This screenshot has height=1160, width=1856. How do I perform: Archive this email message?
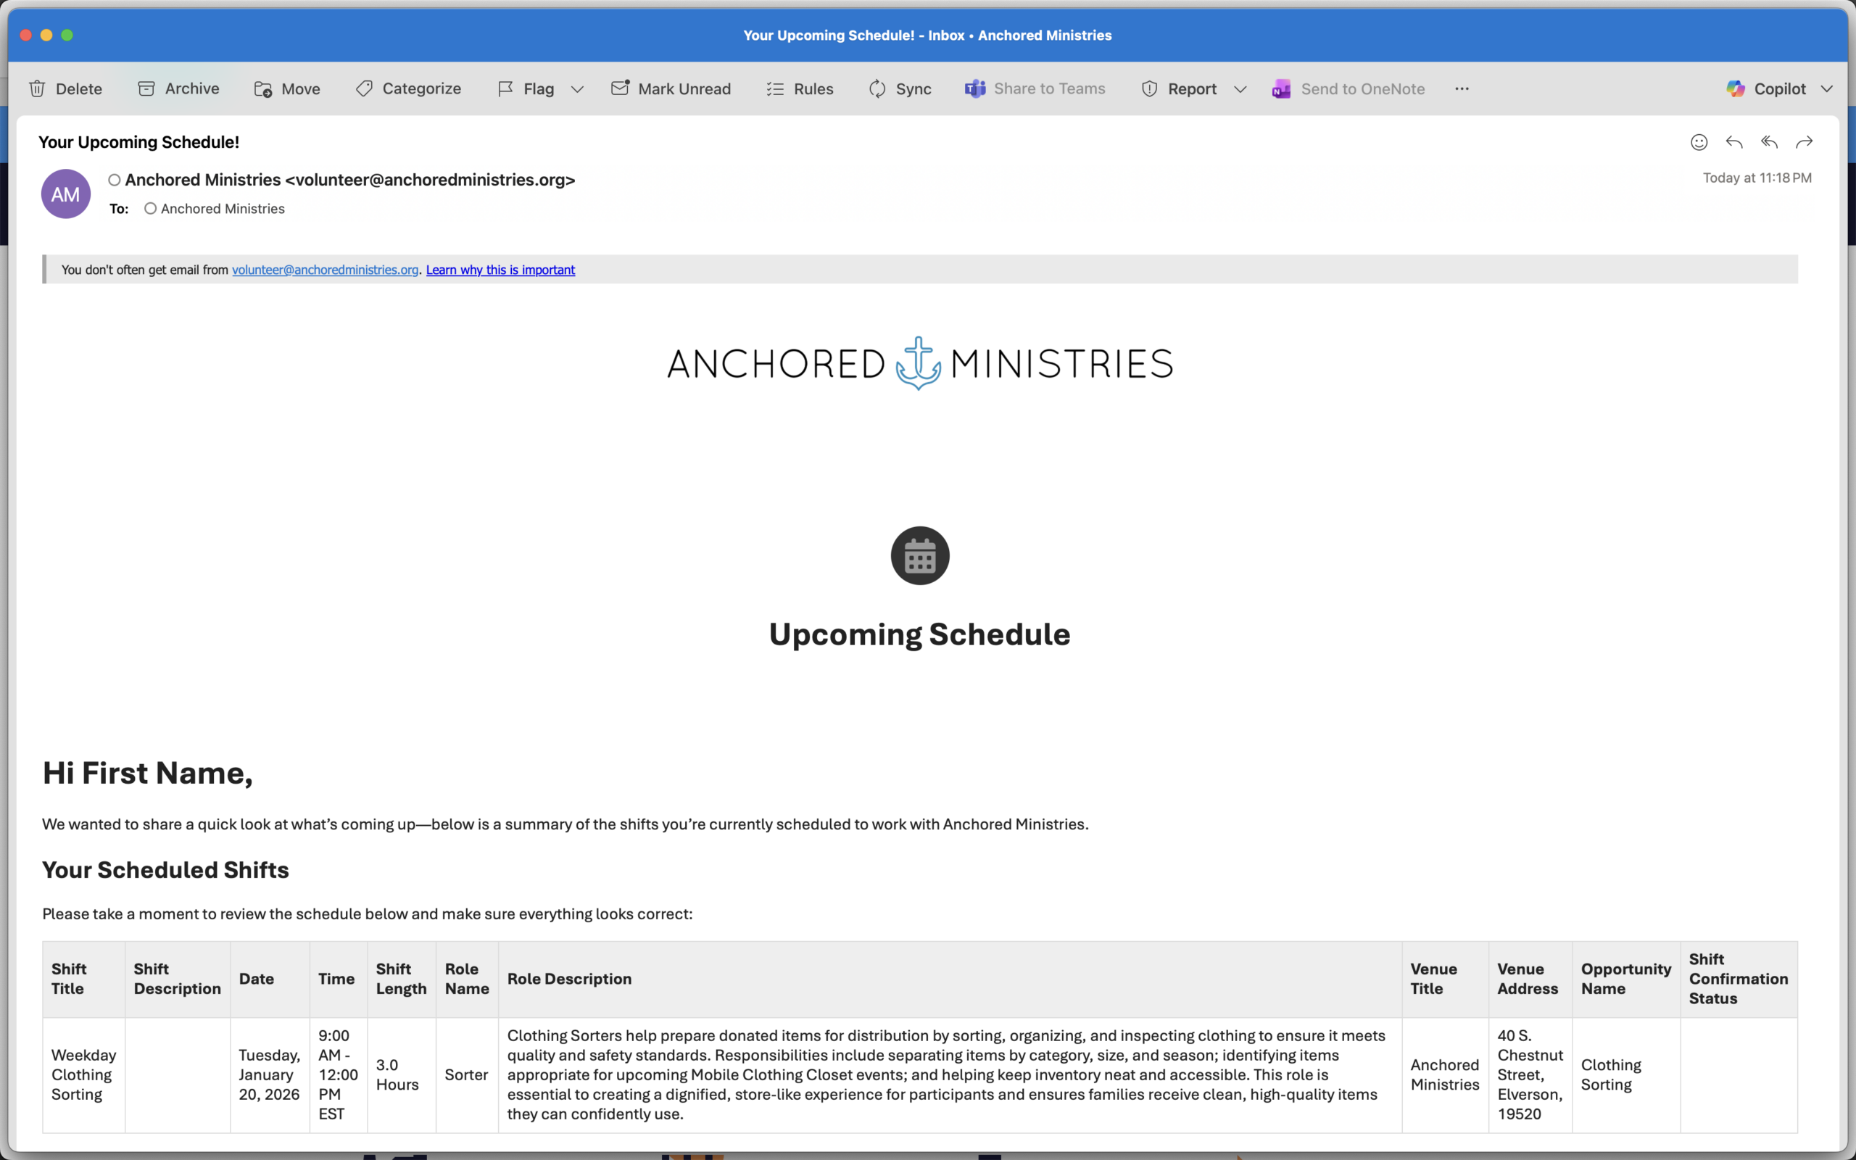[178, 89]
